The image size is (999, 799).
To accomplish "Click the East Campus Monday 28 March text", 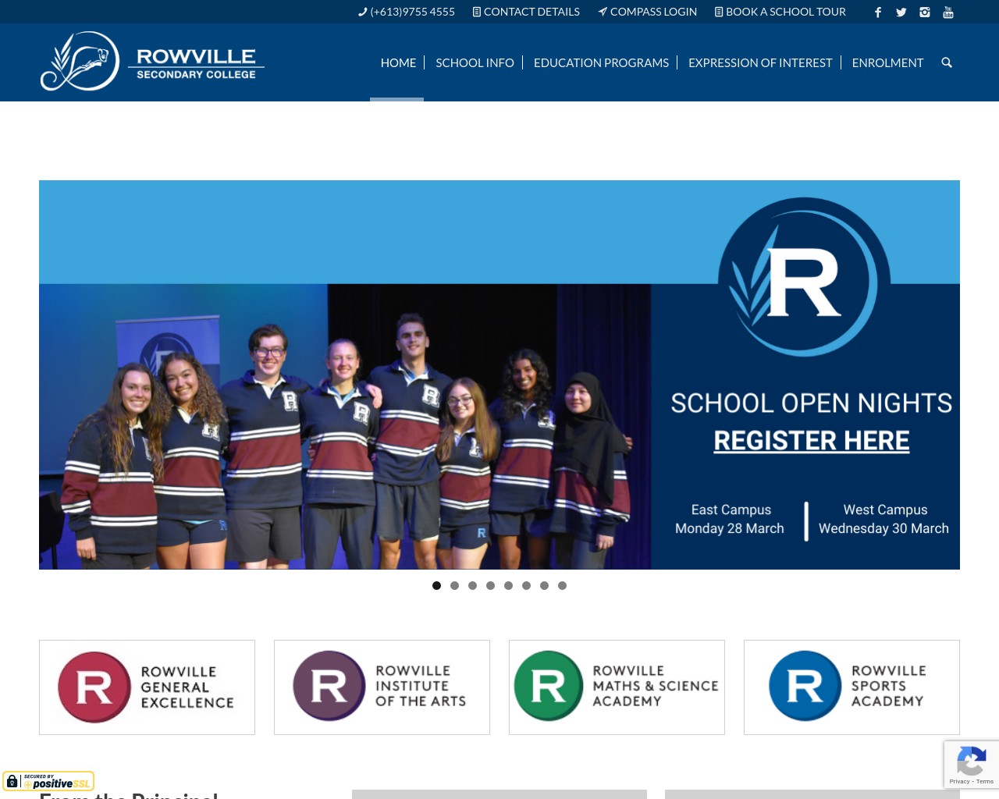I will pos(730,519).
